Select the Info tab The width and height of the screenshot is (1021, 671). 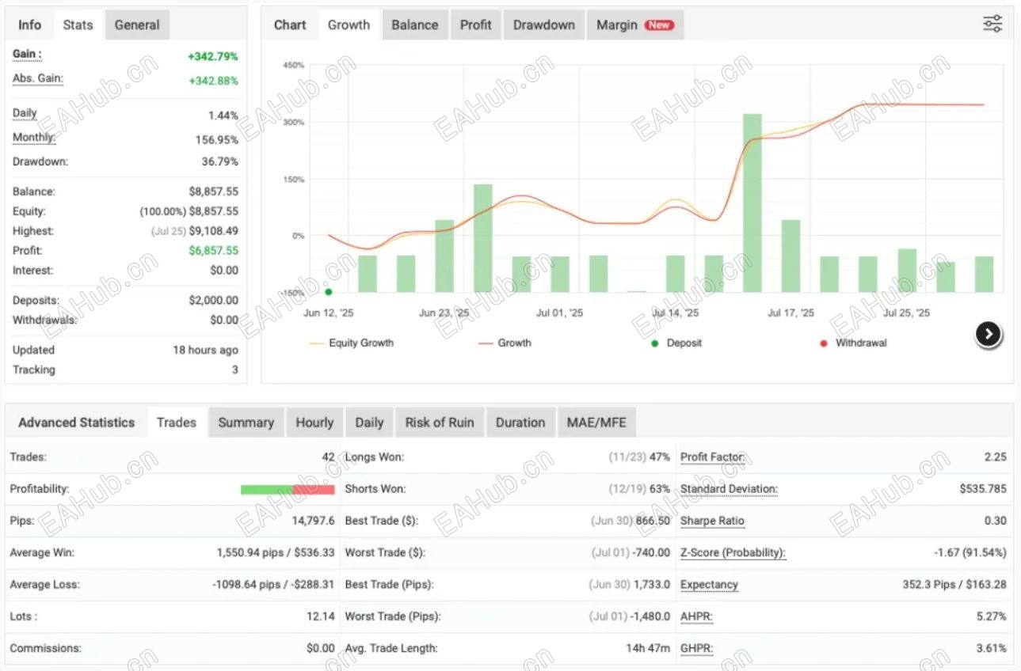pos(29,25)
